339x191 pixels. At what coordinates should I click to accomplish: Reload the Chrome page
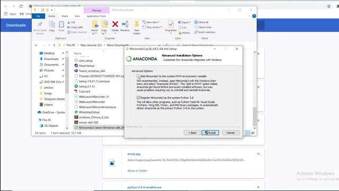click(x=21, y=6)
